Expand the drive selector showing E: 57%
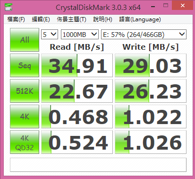Viewport: 195px width, 179px height. click(x=144, y=34)
